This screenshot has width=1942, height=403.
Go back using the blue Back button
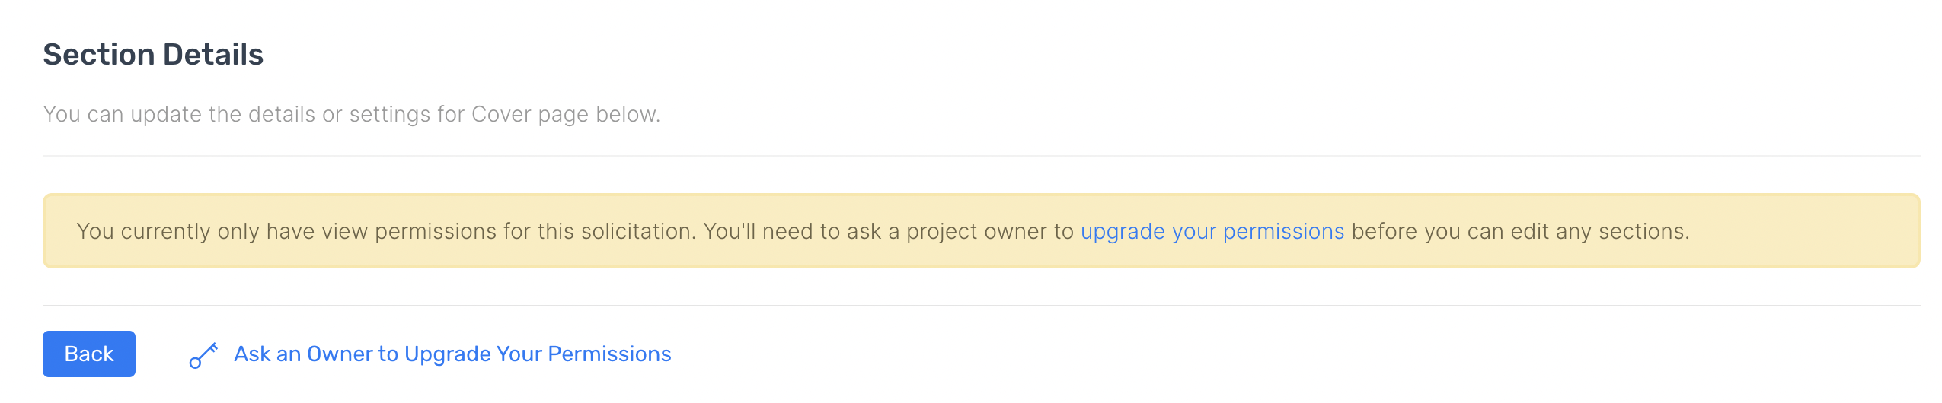89,354
